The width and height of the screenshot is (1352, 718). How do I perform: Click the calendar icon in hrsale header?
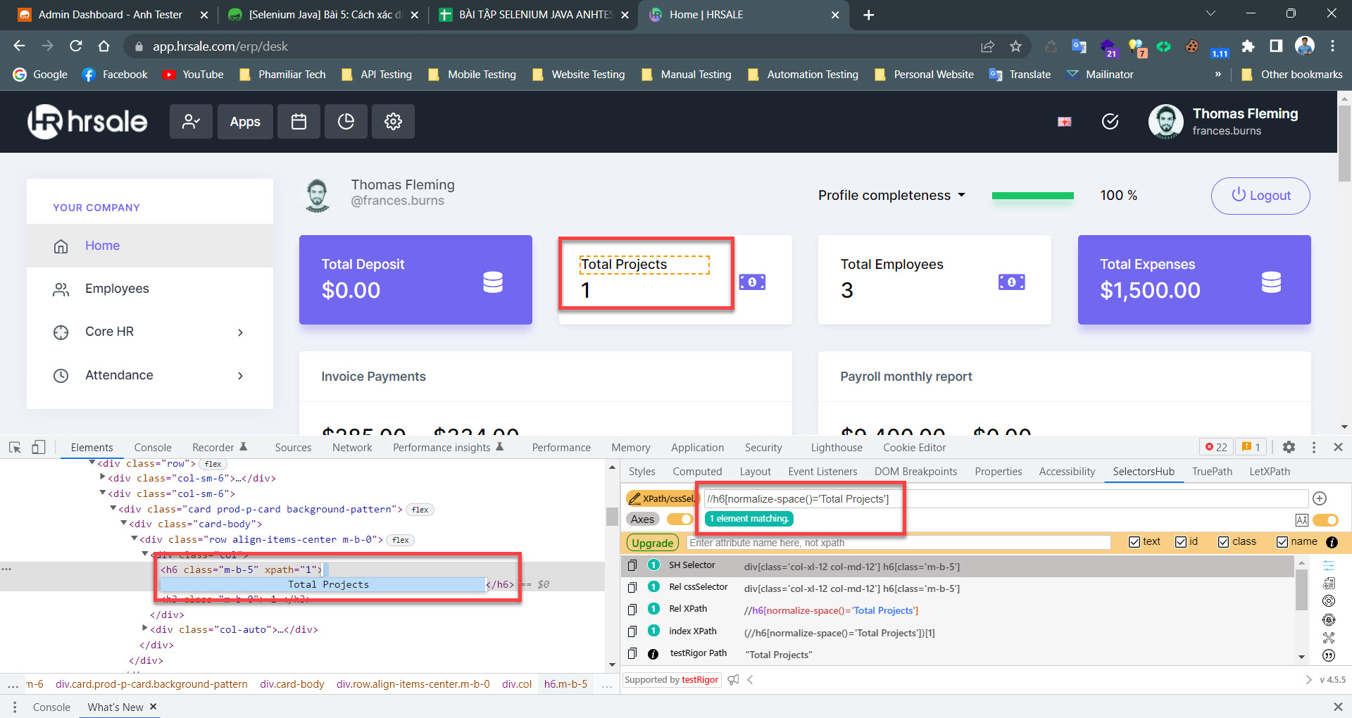pyautogui.click(x=299, y=122)
